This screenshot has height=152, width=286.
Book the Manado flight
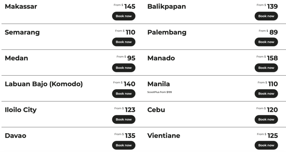[266, 68]
